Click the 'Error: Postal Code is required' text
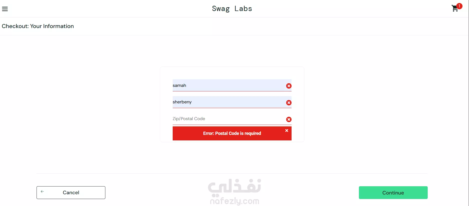Viewport: 469px width, 206px height. click(232, 133)
